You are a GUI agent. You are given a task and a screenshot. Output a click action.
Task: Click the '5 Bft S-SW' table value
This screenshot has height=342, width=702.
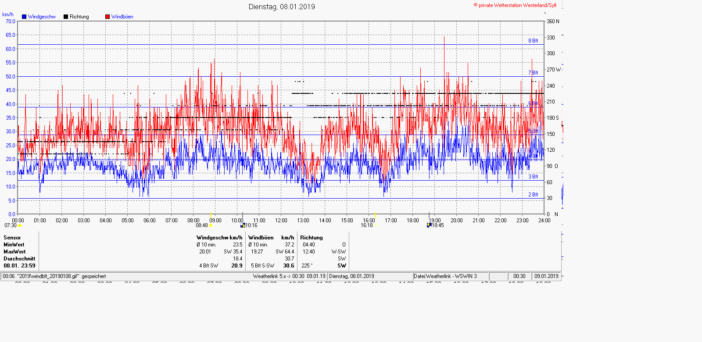pyautogui.click(x=263, y=266)
